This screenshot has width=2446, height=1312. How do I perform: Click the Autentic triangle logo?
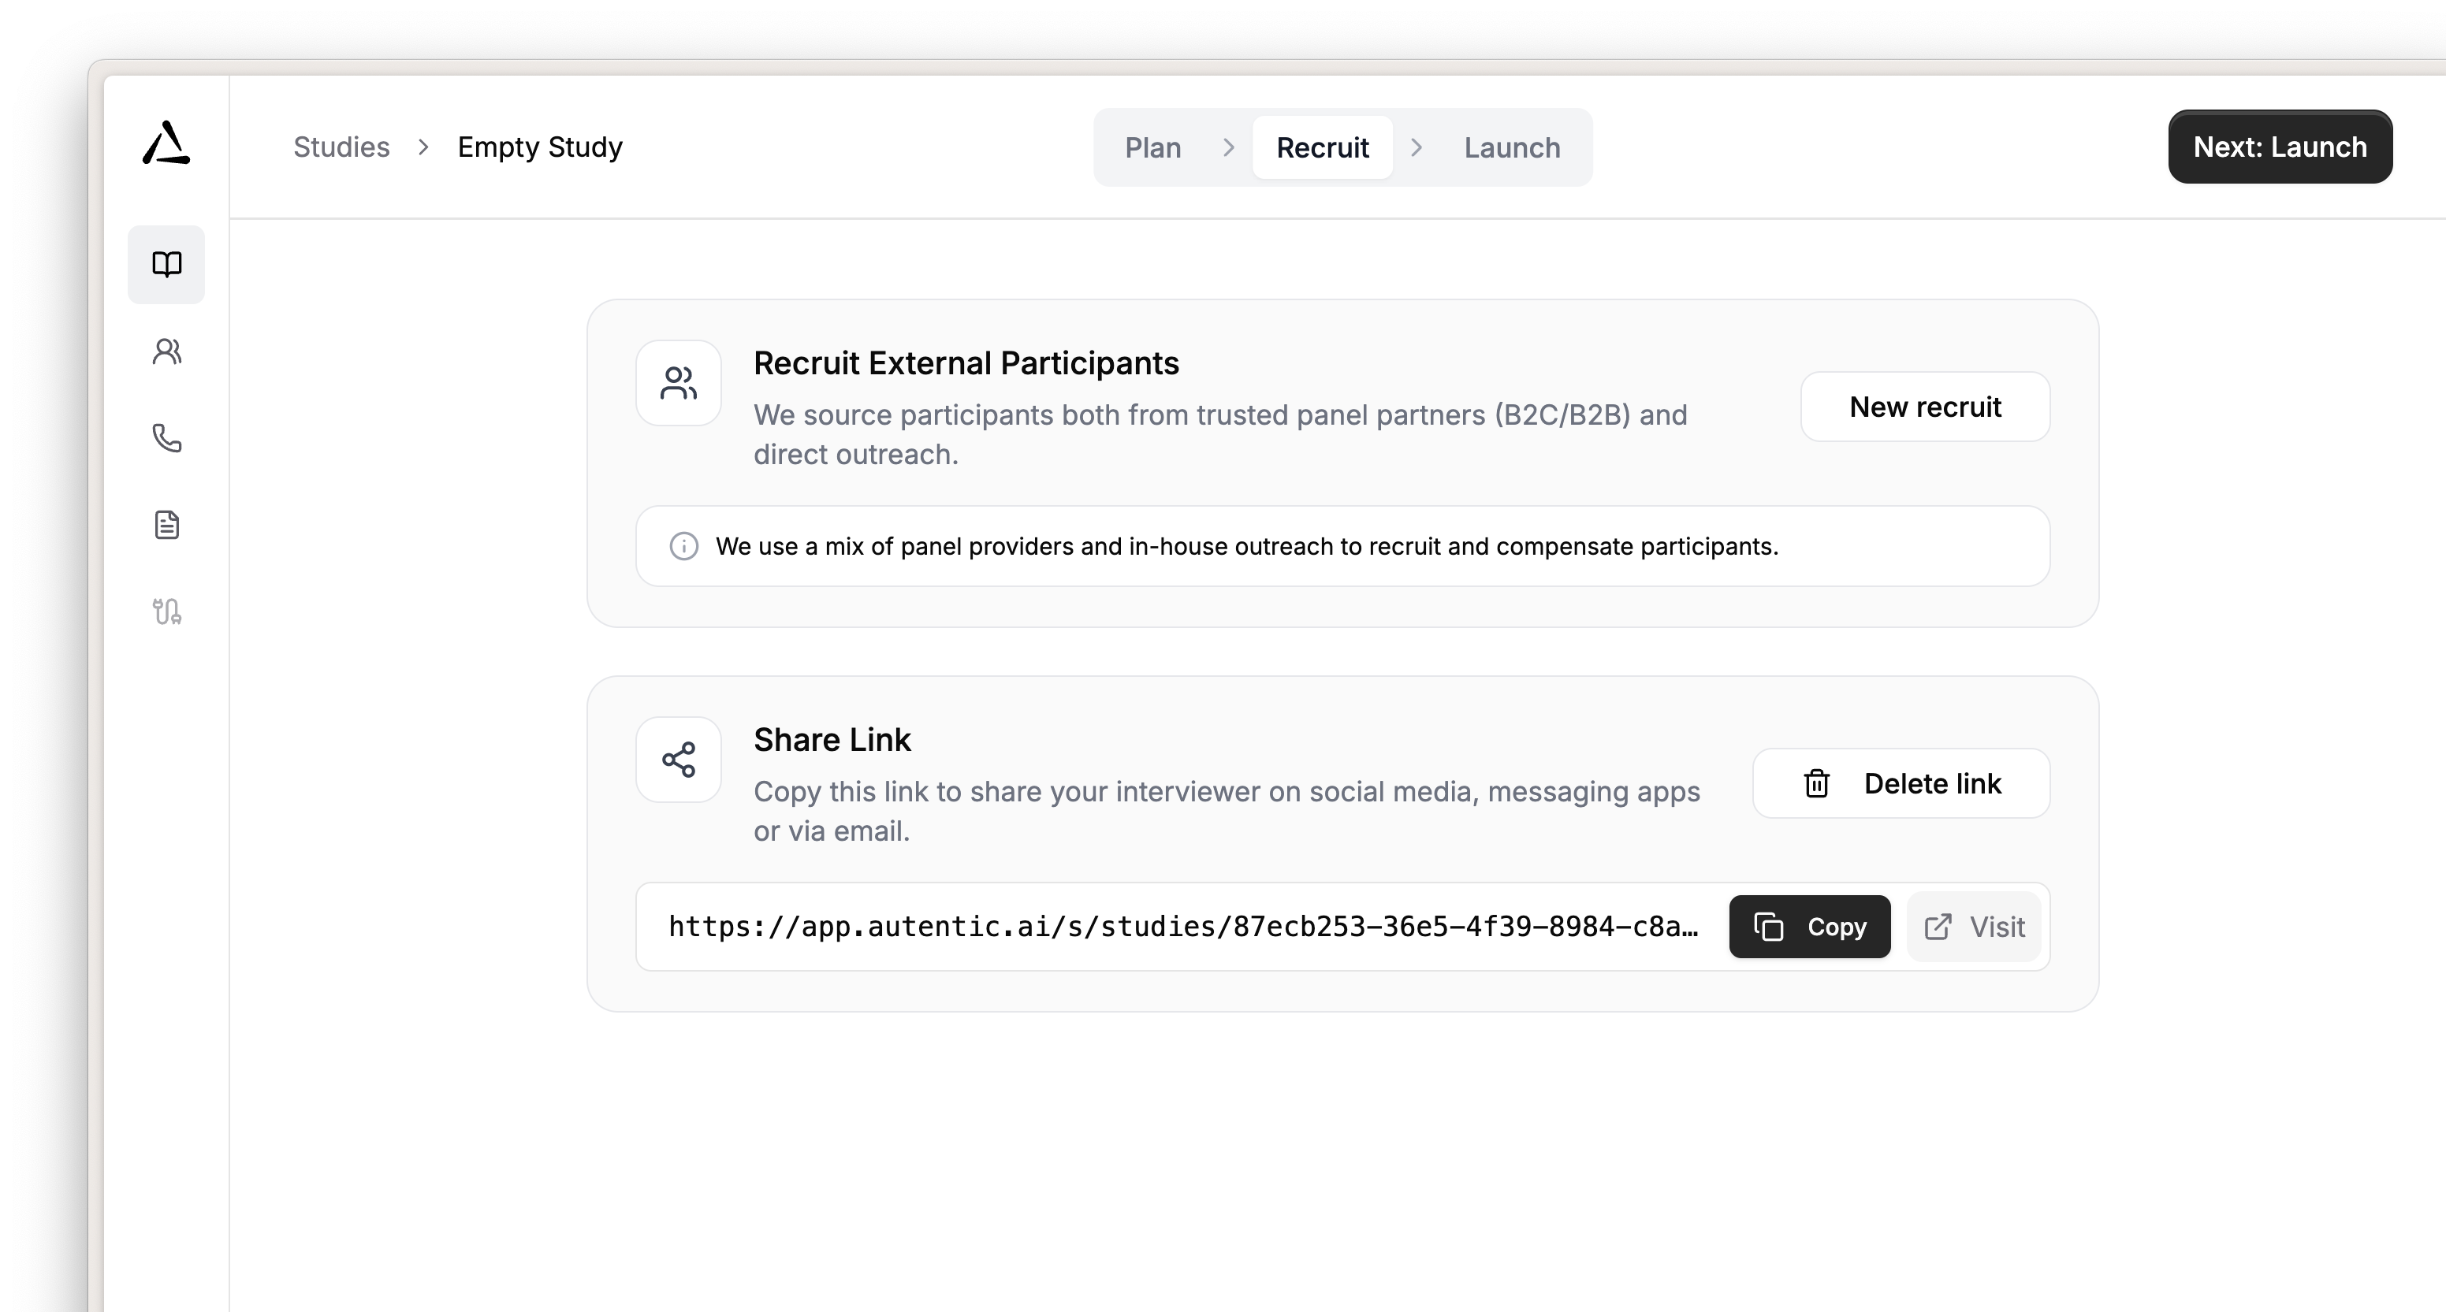(166, 143)
